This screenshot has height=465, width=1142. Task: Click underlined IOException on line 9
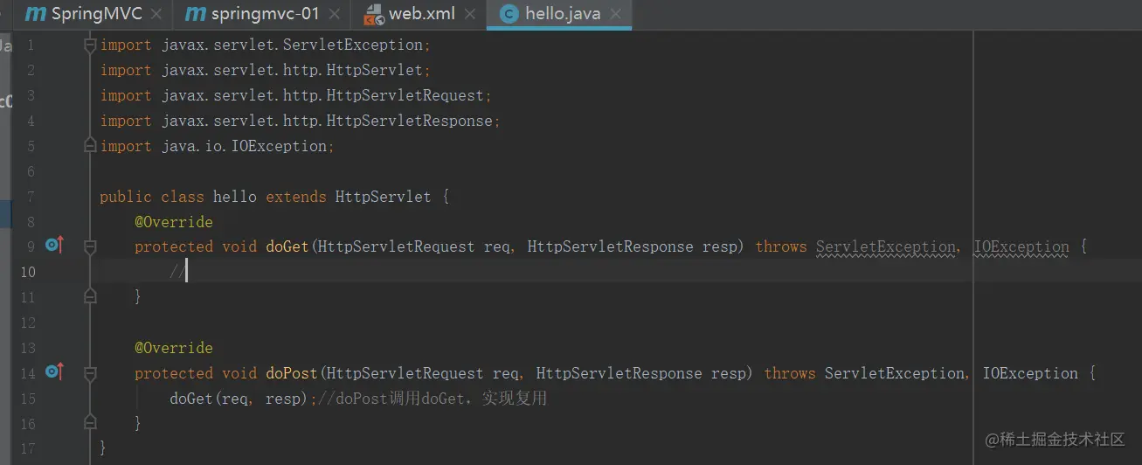[1021, 246]
